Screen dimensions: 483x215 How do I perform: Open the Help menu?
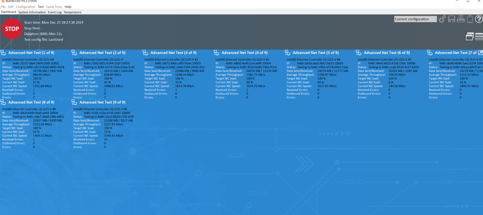(68, 7)
